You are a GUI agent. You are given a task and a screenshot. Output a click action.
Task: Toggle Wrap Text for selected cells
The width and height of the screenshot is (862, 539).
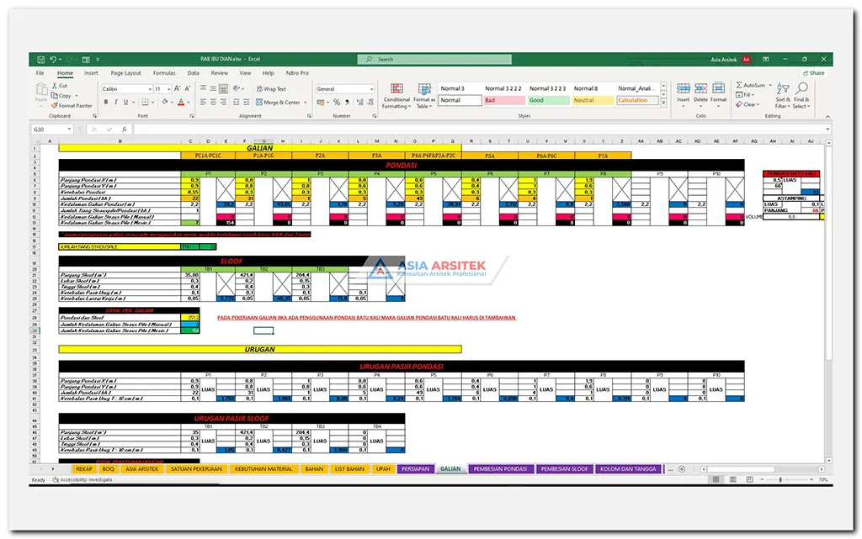[271, 89]
